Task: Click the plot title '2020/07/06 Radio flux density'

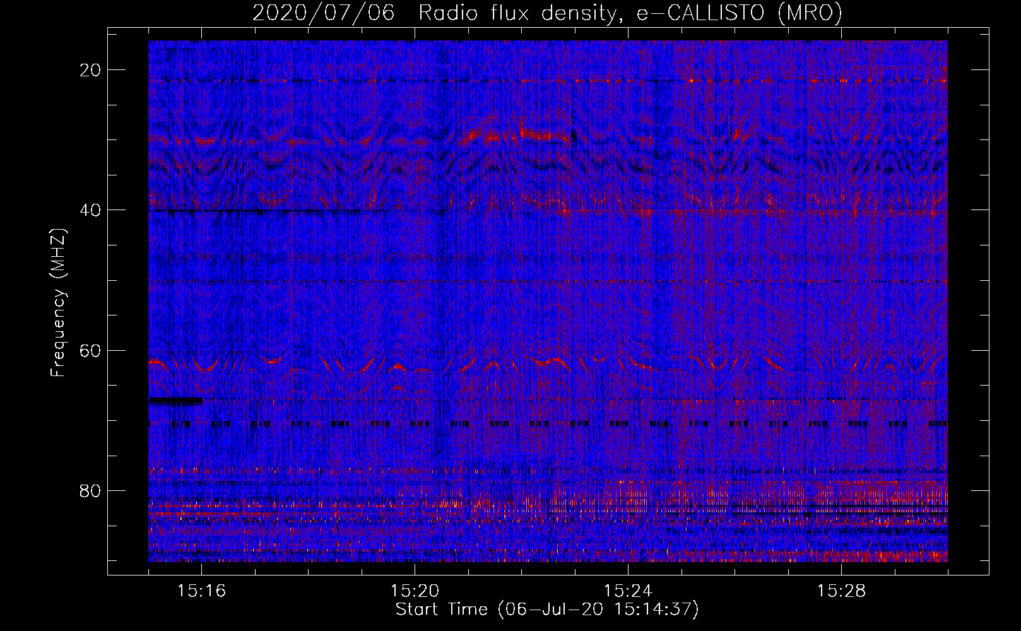Action: pos(547,13)
